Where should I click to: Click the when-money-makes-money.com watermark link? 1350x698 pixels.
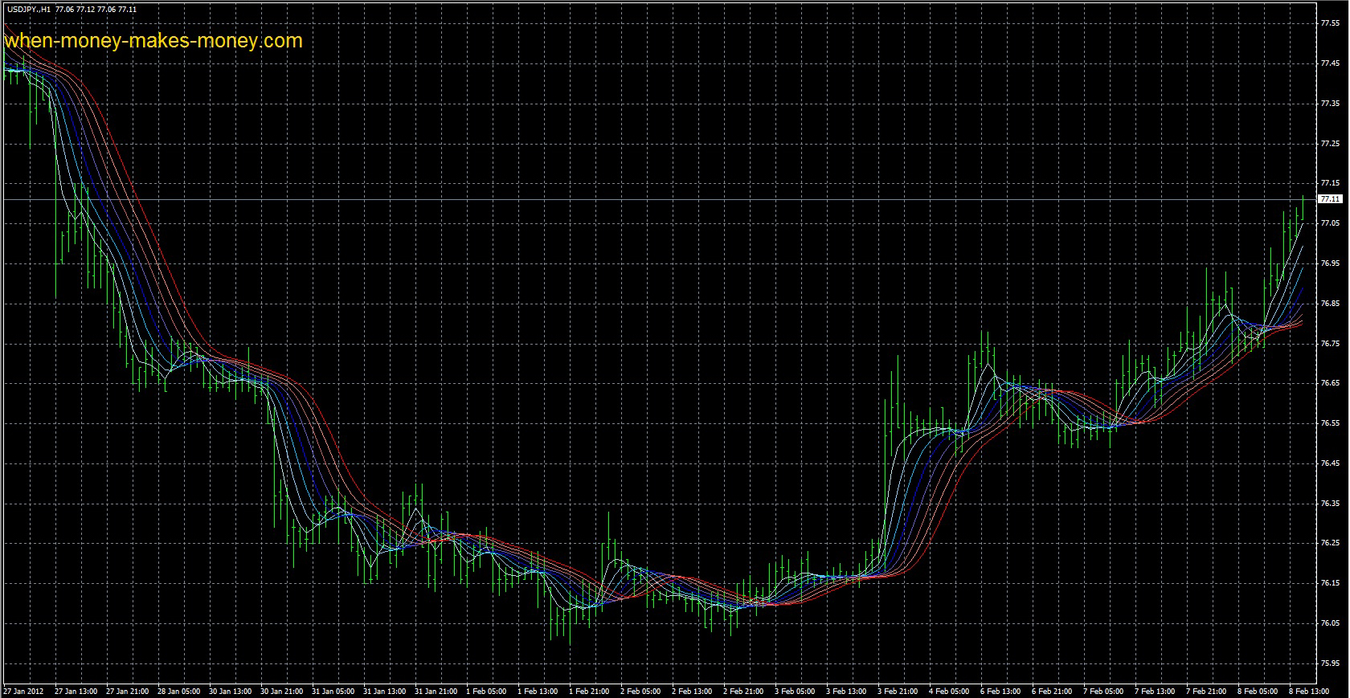click(153, 41)
